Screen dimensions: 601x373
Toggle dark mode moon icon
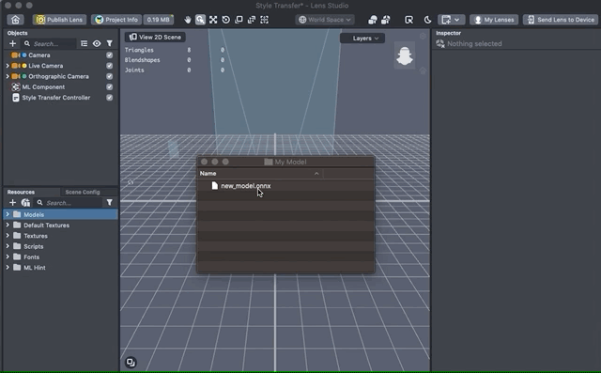[428, 20]
